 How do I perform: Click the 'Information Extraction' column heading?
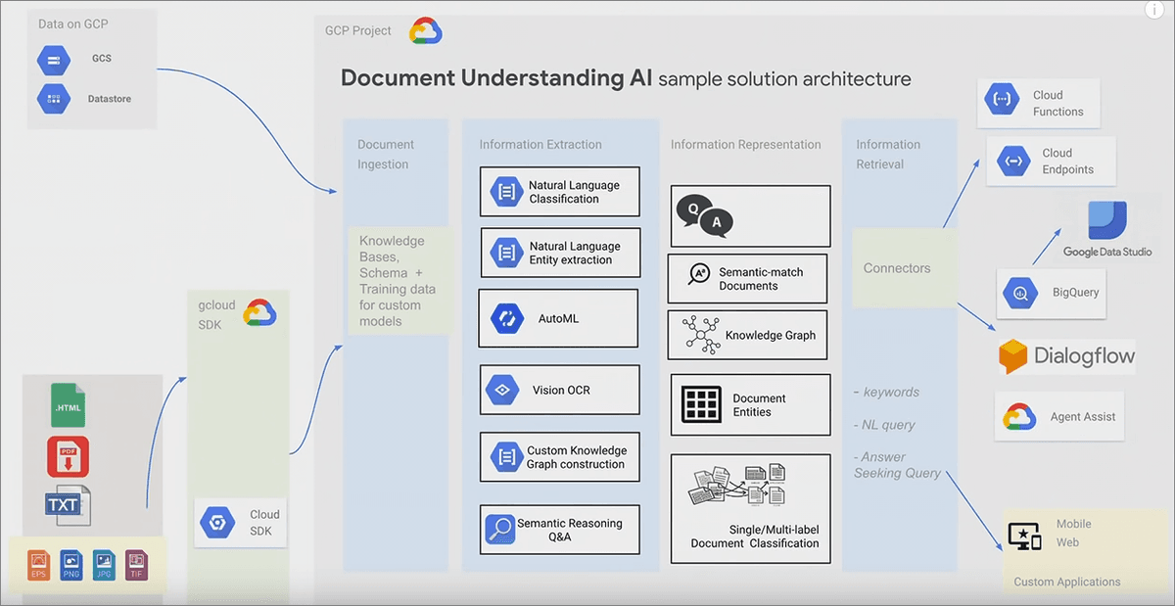[540, 145]
